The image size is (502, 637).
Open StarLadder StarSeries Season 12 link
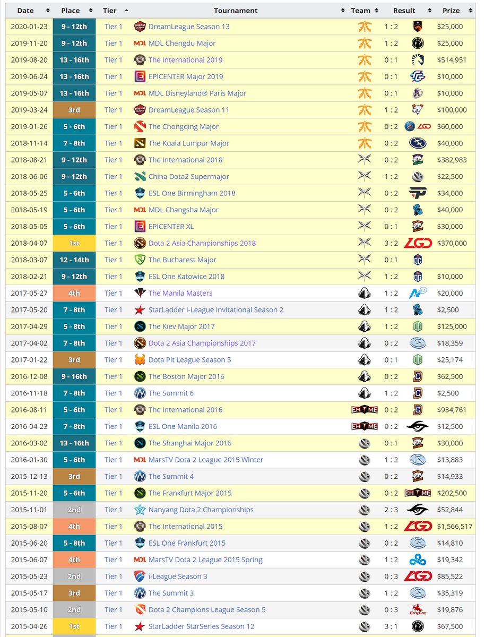tap(202, 626)
